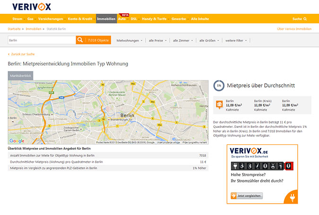Click Jetzt vergleichen button in ad
The height and width of the screenshot is (215, 319).
[x=247, y=196]
